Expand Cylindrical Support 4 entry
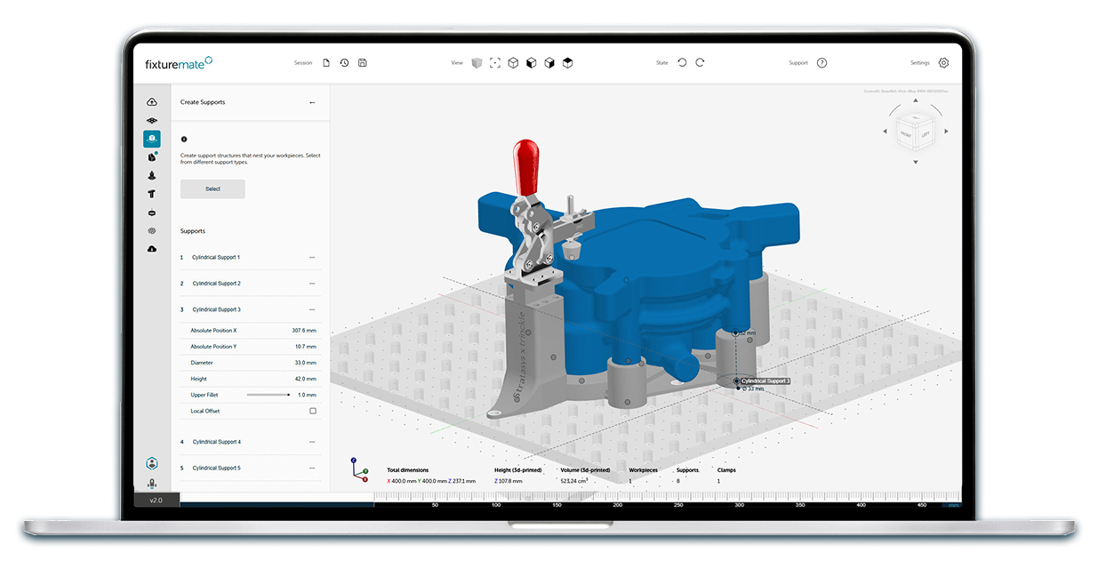1098x569 pixels. (312, 442)
